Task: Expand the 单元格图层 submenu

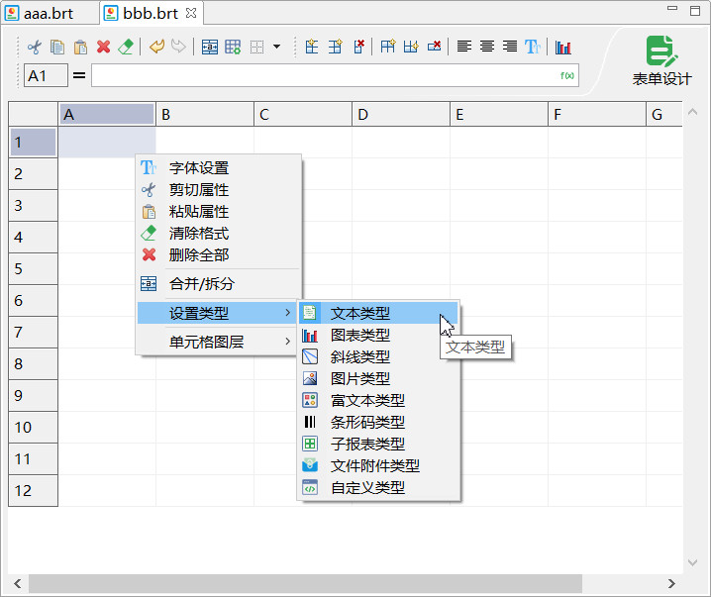Action: pyautogui.click(x=217, y=342)
